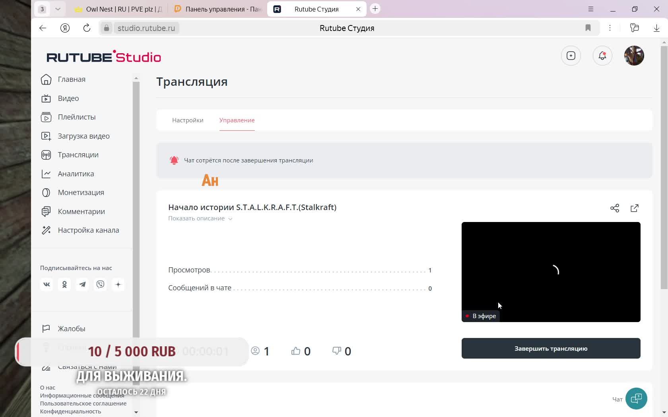Screen dimensions: 668x417
Task: Click Настройка канала wand icon
Action: point(46,230)
